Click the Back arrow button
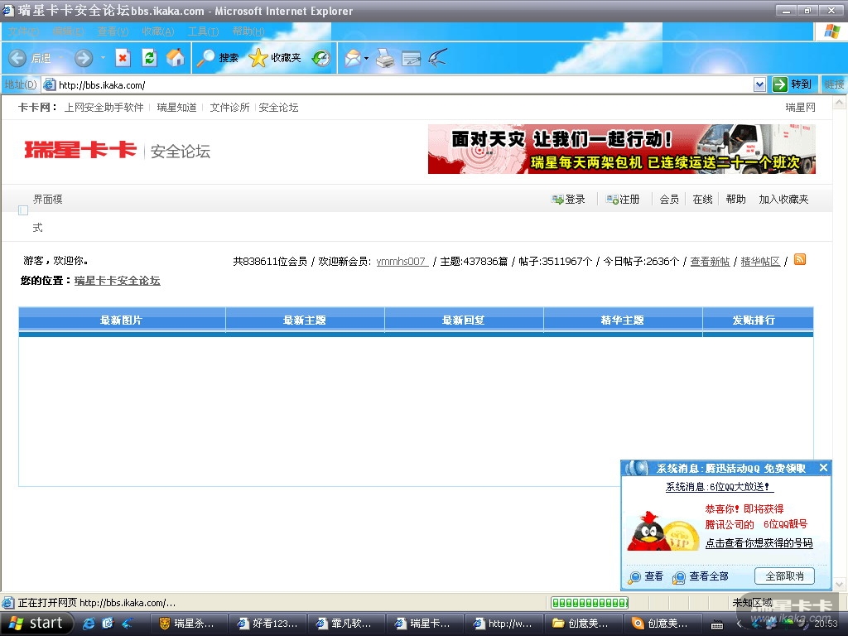The width and height of the screenshot is (848, 636). click(x=18, y=58)
